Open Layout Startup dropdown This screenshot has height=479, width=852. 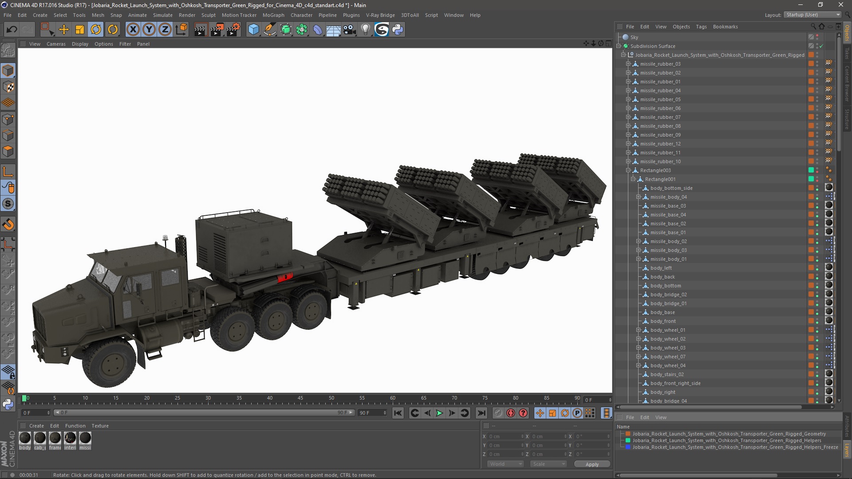[813, 15]
